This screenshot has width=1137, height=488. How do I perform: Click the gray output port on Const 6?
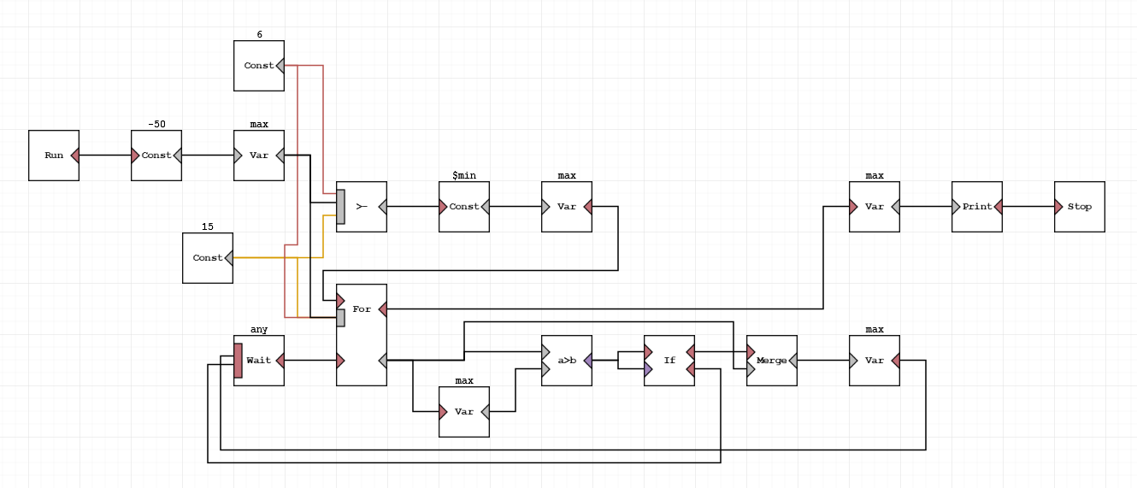coord(280,66)
